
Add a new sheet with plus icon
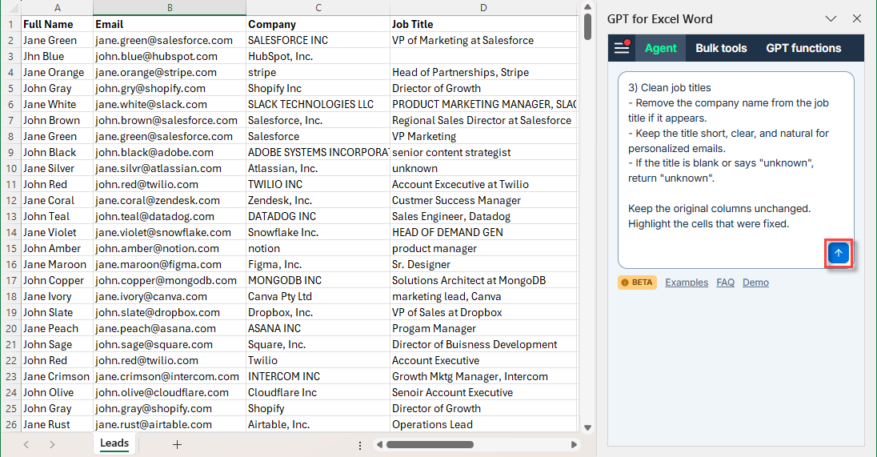click(178, 445)
